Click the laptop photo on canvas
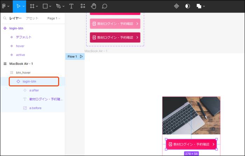This screenshot has width=245, height=156. [191, 115]
